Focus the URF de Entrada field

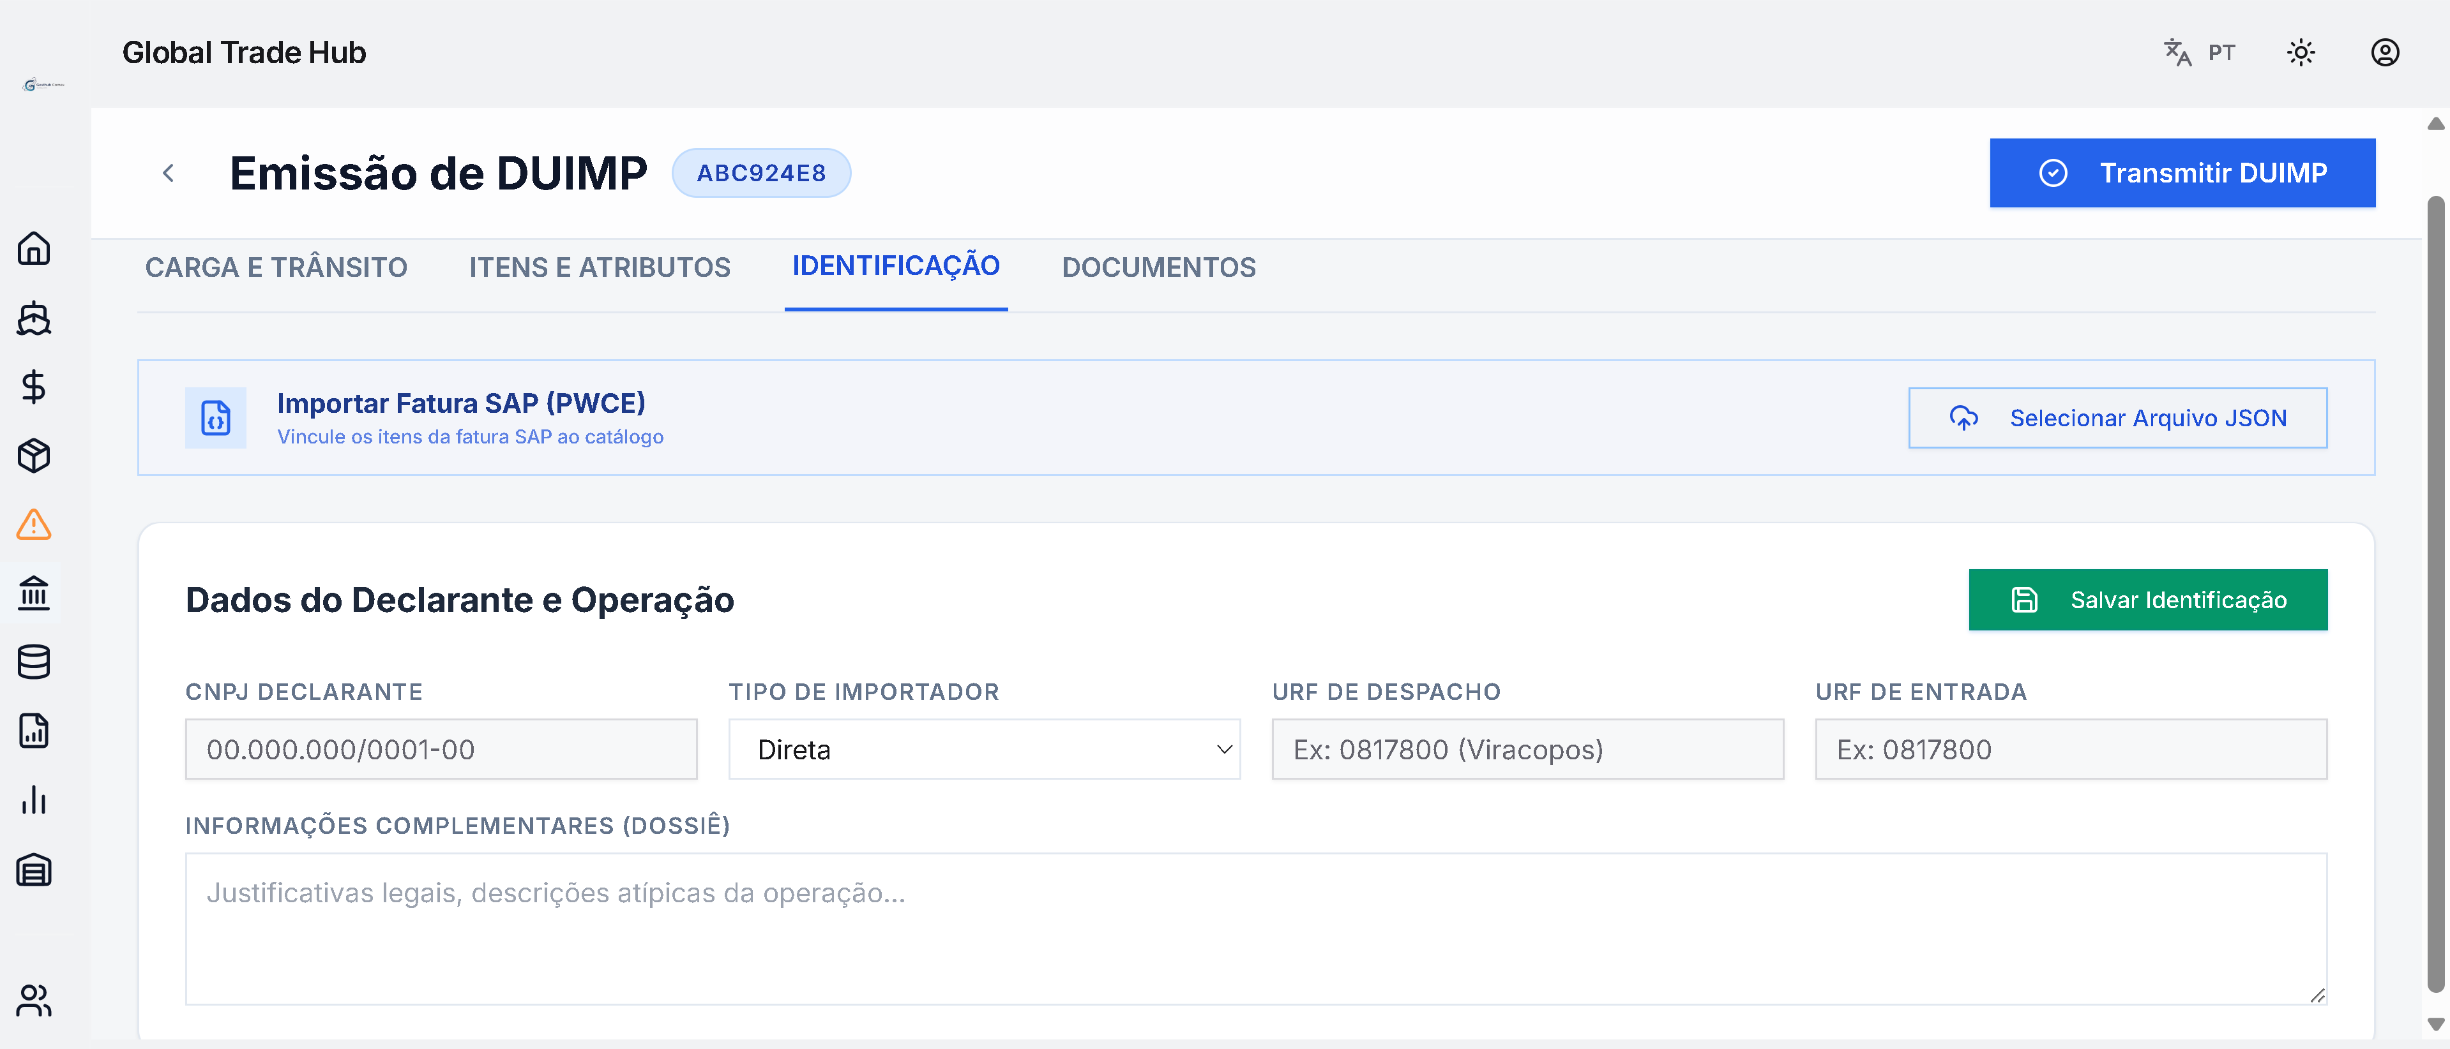(x=2071, y=750)
